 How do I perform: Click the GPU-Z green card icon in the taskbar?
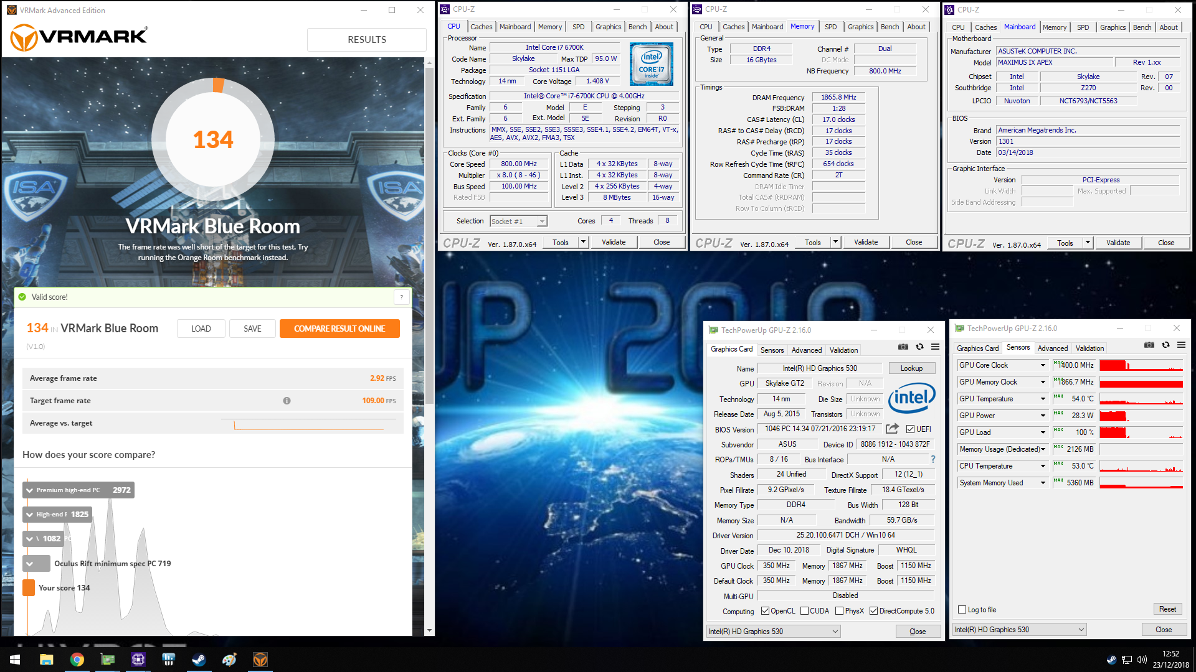pos(107,660)
